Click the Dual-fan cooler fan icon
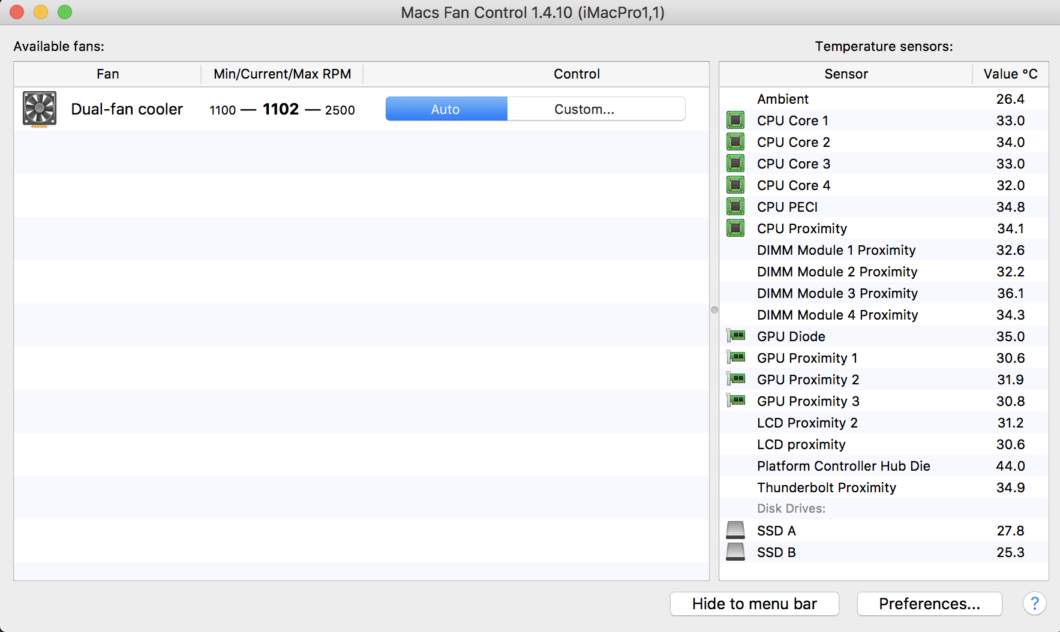Image resolution: width=1060 pixels, height=632 pixels. (x=40, y=109)
